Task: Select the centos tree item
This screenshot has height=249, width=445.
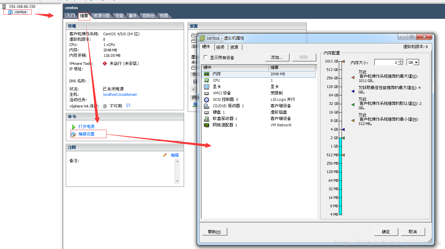Action: (20, 12)
